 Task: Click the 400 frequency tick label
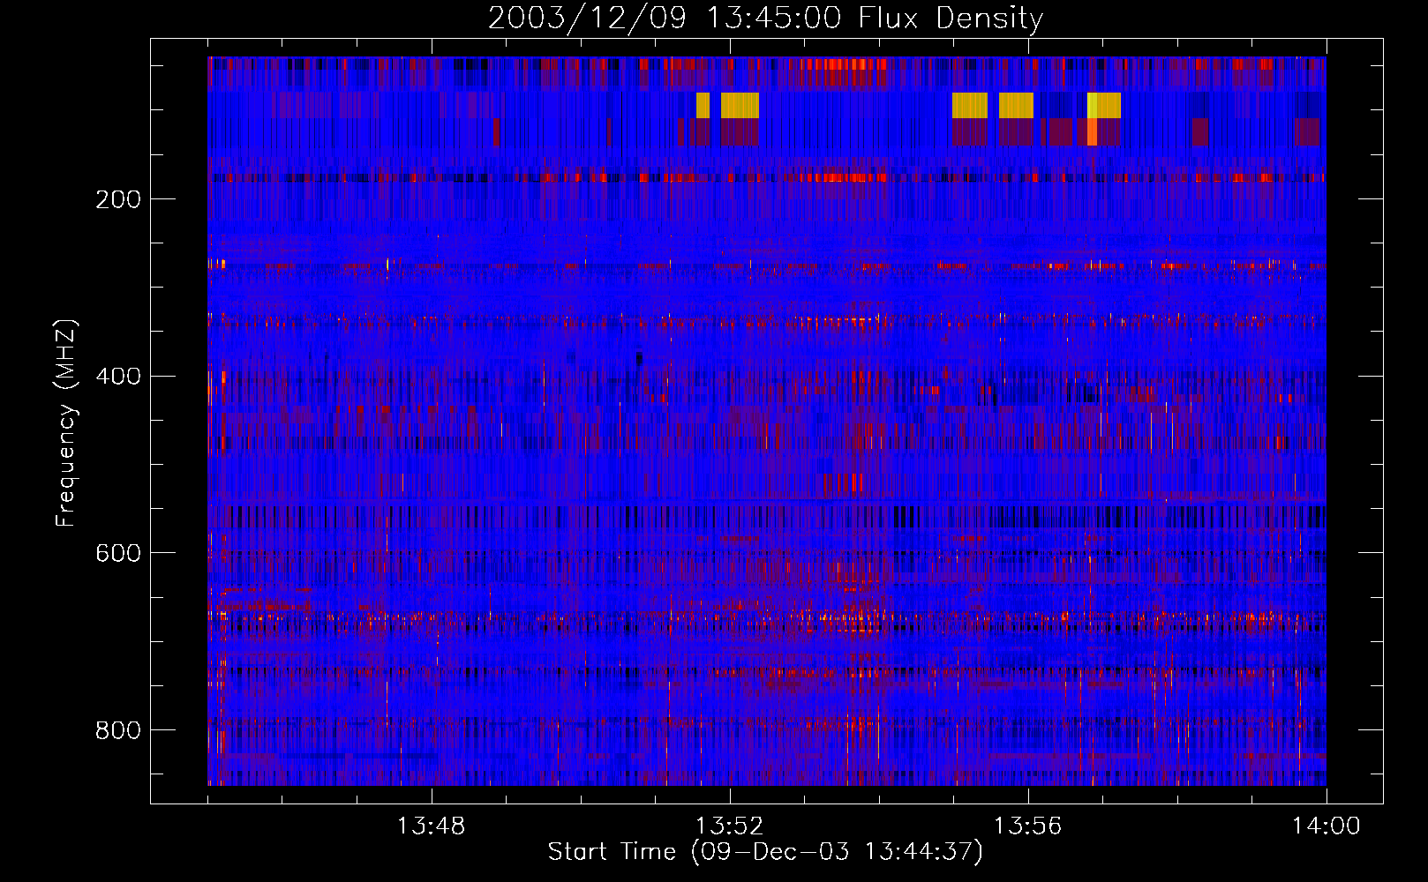(118, 377)
